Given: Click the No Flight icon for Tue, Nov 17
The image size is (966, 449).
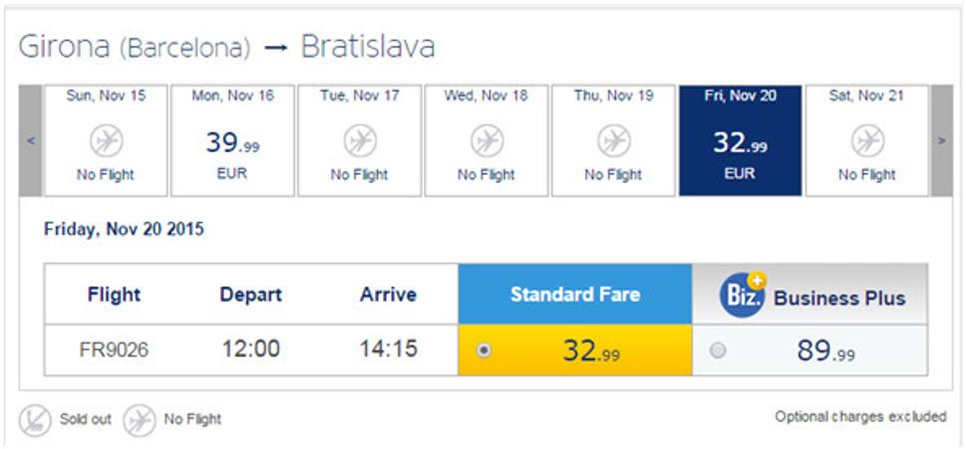Looking at the screenshot, I should click(360, 141).
